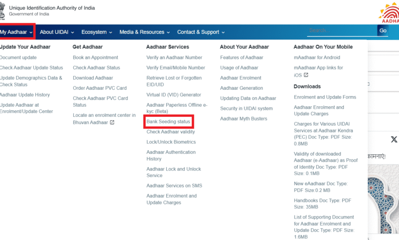The height and width of the screenshot is (240, 399).
Task: Open mAadhaar for Android link
Action: [317, 58]
